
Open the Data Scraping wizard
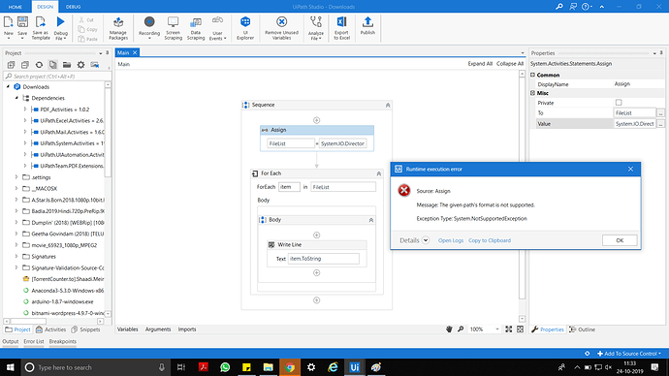pos(196,28)
